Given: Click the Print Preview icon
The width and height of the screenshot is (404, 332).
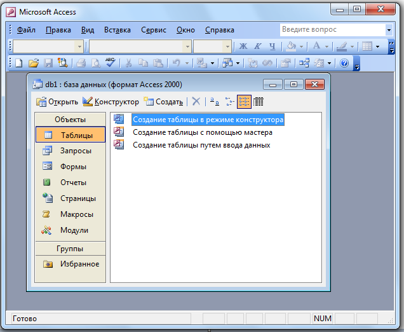Looking at the screenshot, I should pyautogui.click(x=95, y=63).
